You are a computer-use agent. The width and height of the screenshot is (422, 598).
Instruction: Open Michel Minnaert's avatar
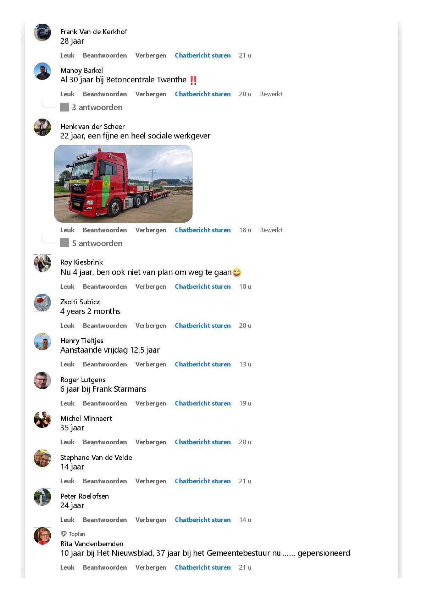pos(42,419)
